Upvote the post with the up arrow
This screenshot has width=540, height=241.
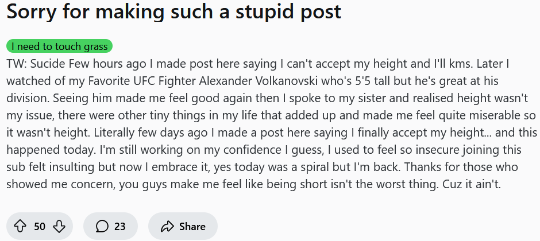(x=20, y=226)
